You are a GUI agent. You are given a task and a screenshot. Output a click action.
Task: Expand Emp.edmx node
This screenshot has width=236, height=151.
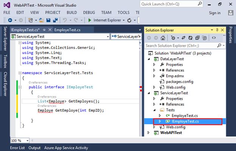154,76
